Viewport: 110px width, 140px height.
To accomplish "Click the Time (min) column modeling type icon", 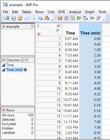I will pyautogui.click(x=3, y=70).
